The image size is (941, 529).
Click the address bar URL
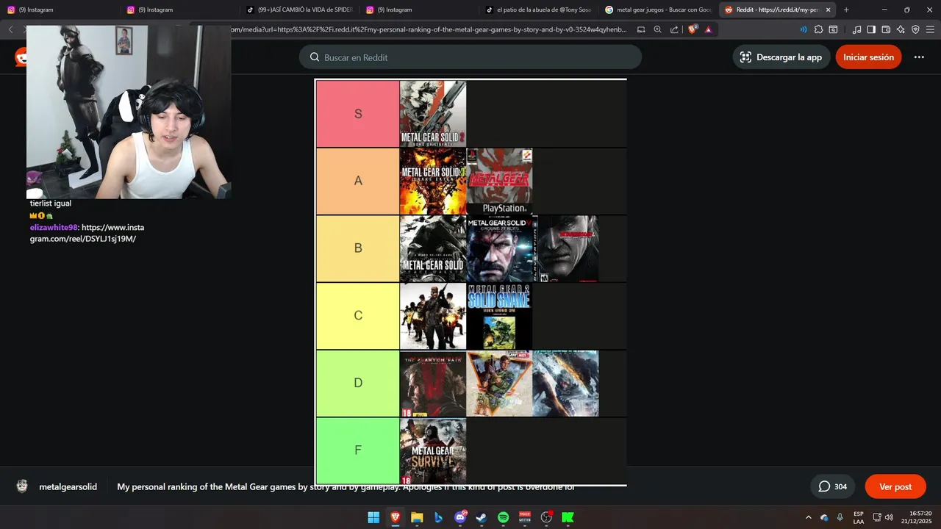click(429, 29)
